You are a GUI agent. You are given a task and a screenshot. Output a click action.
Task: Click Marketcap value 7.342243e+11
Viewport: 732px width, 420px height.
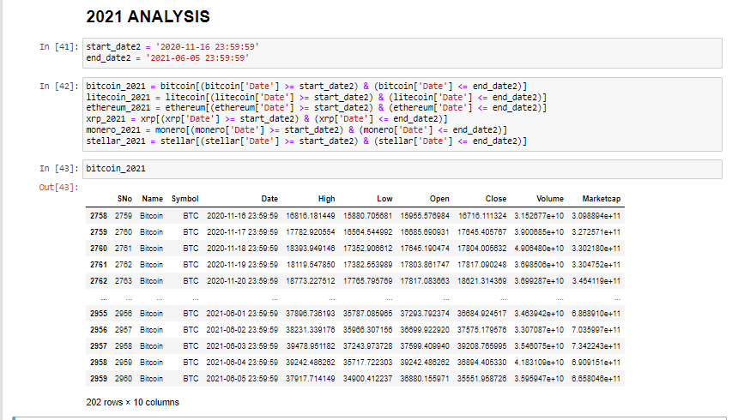[596, 346]
